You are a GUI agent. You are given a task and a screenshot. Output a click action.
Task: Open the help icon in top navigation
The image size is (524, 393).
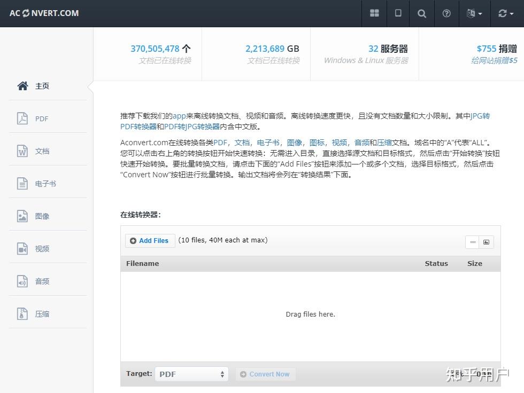tap(446, 13)
